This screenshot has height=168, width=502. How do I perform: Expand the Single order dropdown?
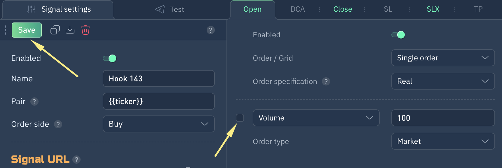pyautogui.click(x=443, y=58)
